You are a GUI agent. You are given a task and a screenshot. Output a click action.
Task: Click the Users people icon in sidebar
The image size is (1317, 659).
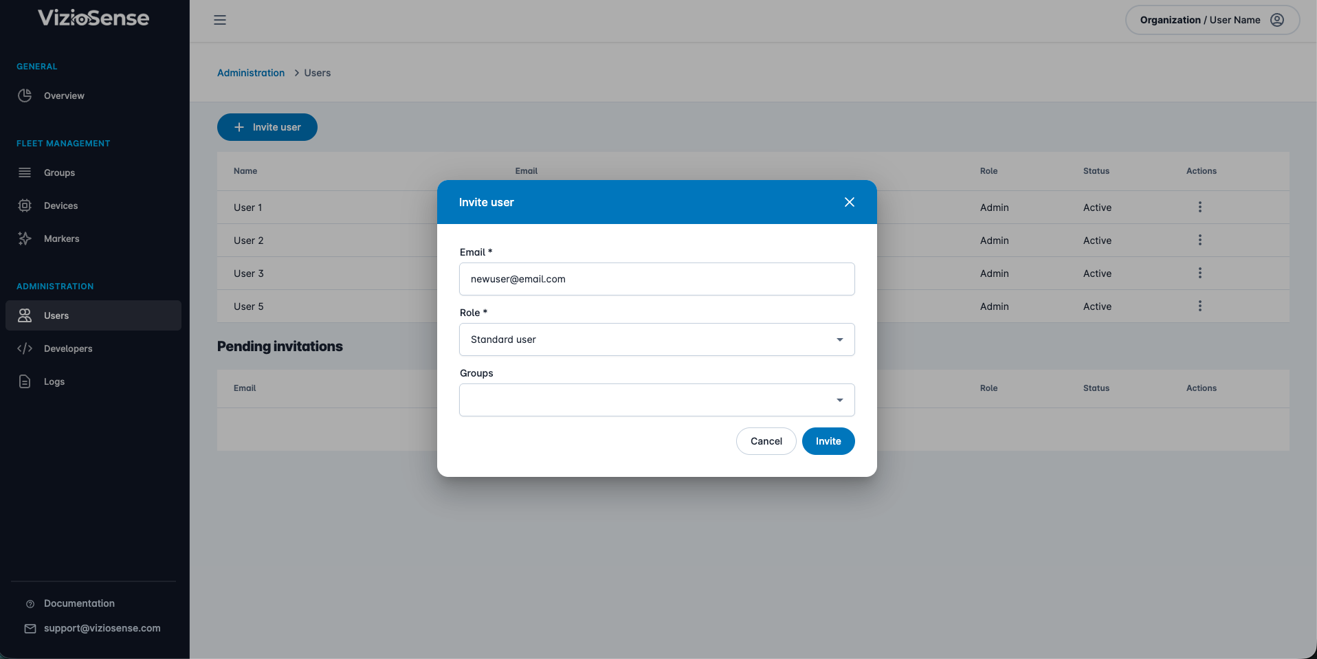click(x=25, y=315)
